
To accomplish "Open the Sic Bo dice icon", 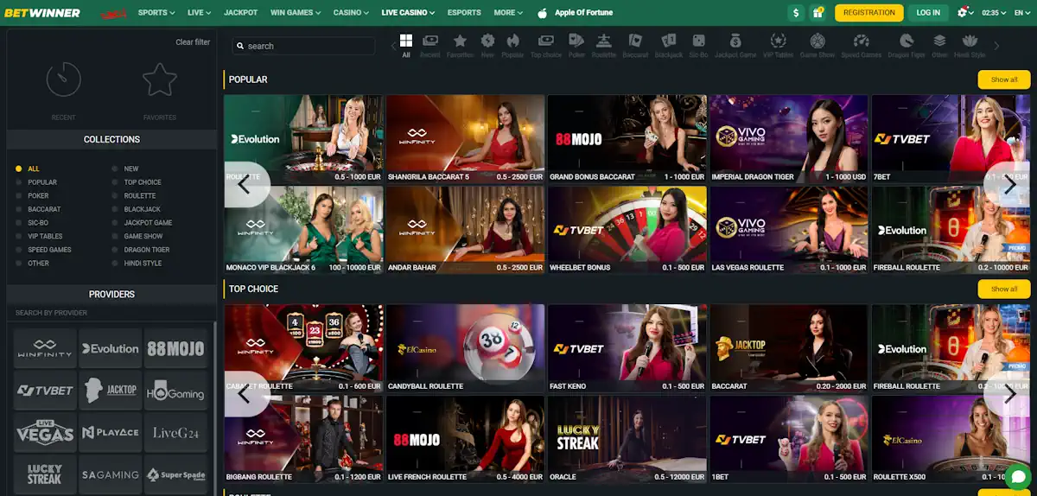I will tap(697, 41).
